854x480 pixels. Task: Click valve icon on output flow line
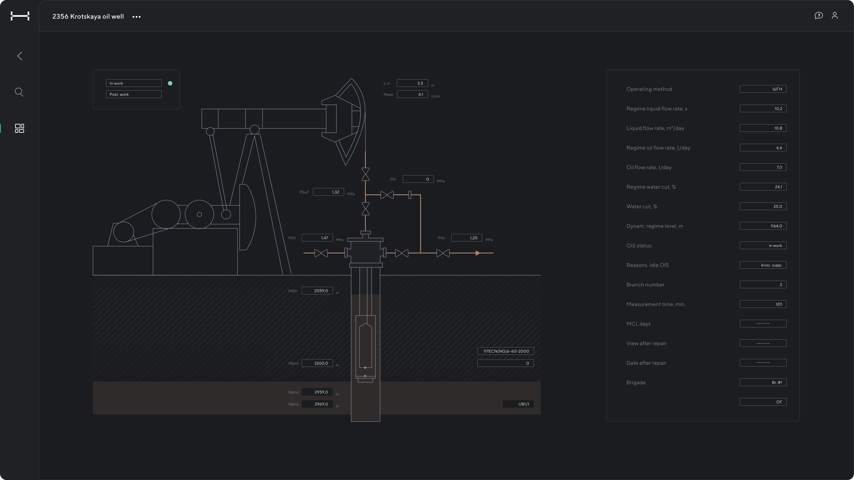[443, 253]
